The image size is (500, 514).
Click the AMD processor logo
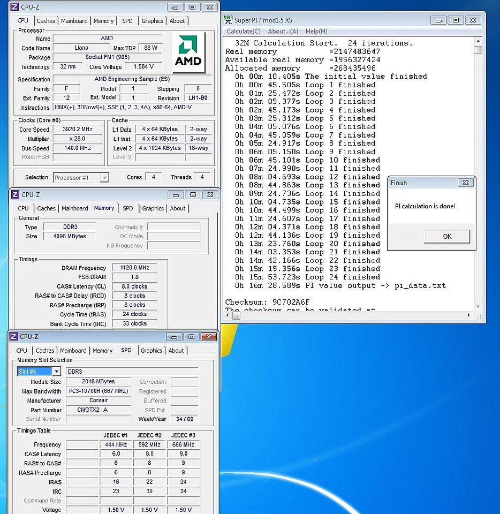click(188, 52)
